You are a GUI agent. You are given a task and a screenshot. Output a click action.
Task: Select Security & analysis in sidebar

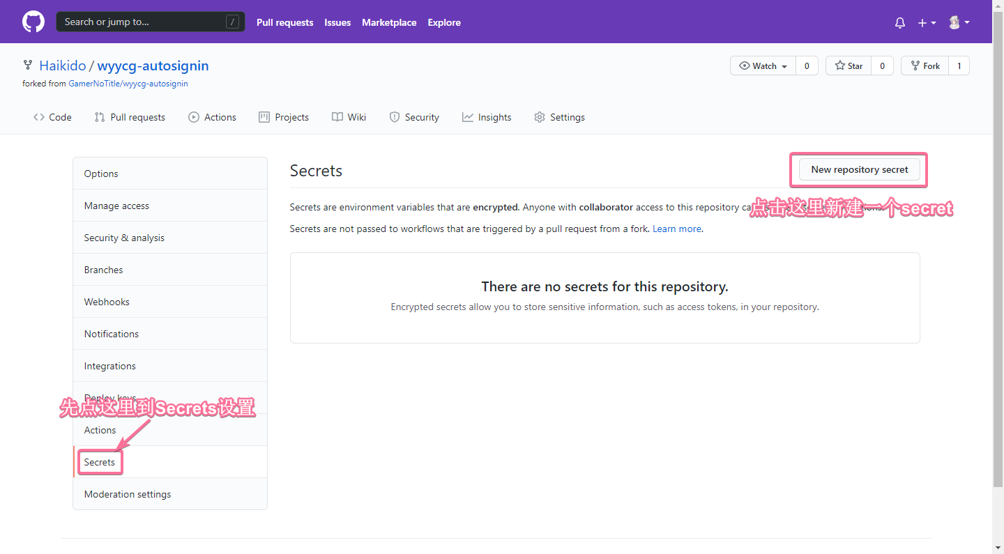click(170, 238)
